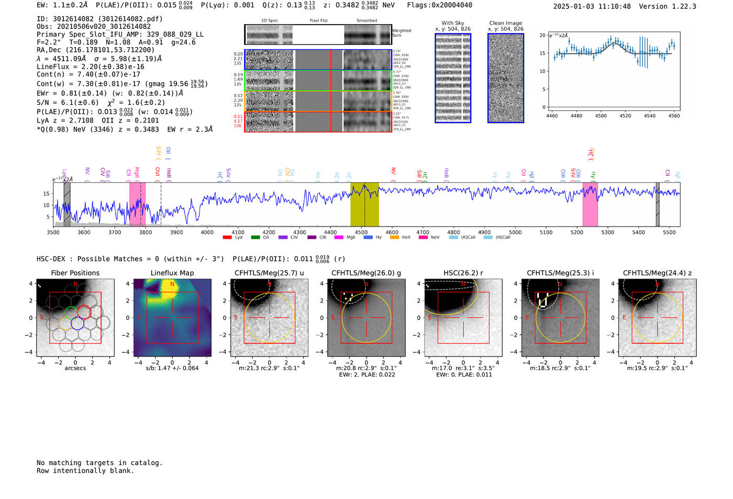Click the EWr: 2, PLAE: 0.022 caption
The image size is (733, 499).
[366, 375]
